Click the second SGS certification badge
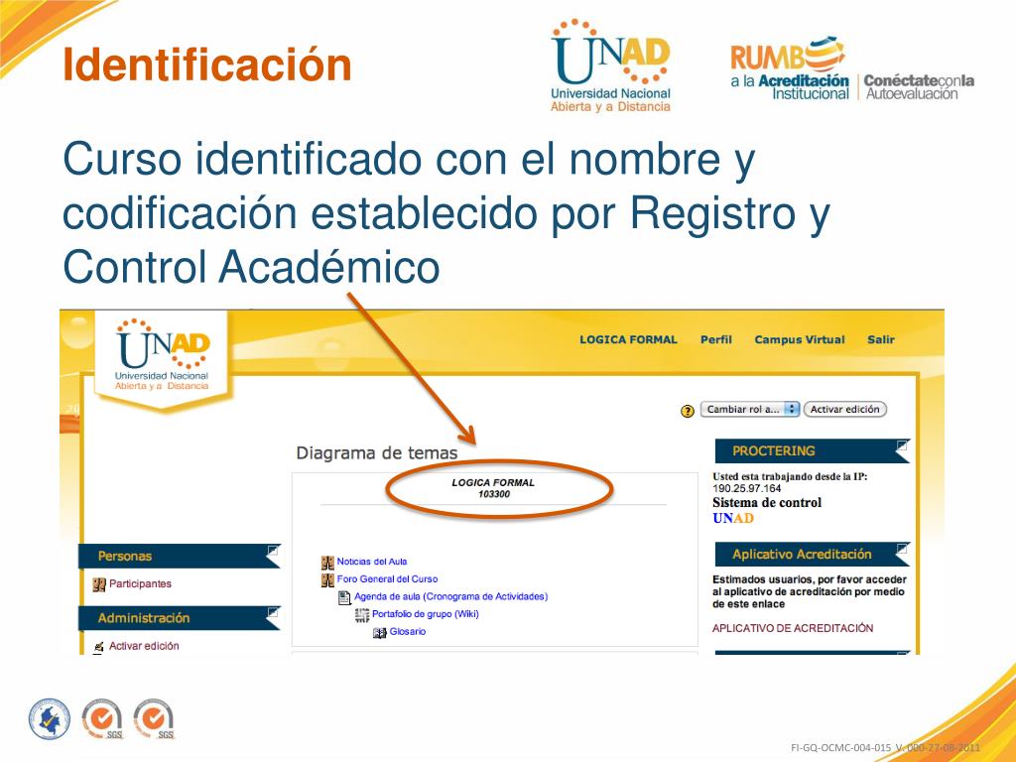The image size is (1016, 762). [x=154, y=718]
